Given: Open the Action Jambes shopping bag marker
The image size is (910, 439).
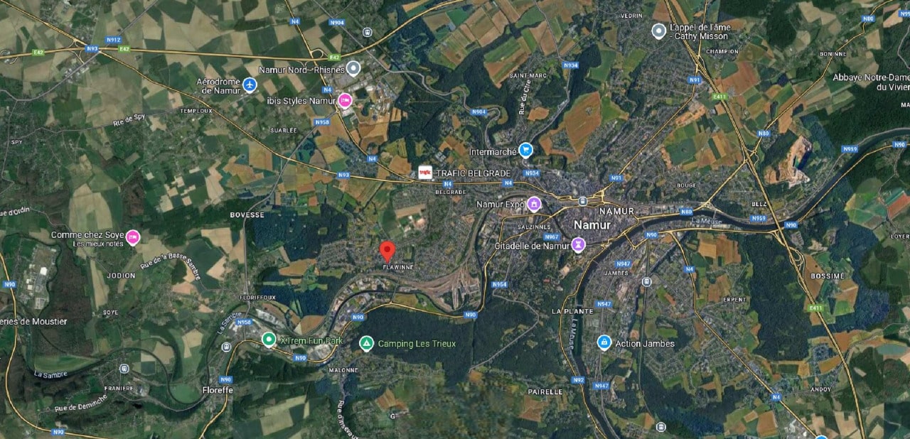Looking at the screenshot, I should [x=604, y=343].
